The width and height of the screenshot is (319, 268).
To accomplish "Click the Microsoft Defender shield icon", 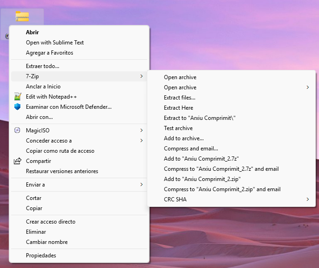I will (x=18, y=107).
